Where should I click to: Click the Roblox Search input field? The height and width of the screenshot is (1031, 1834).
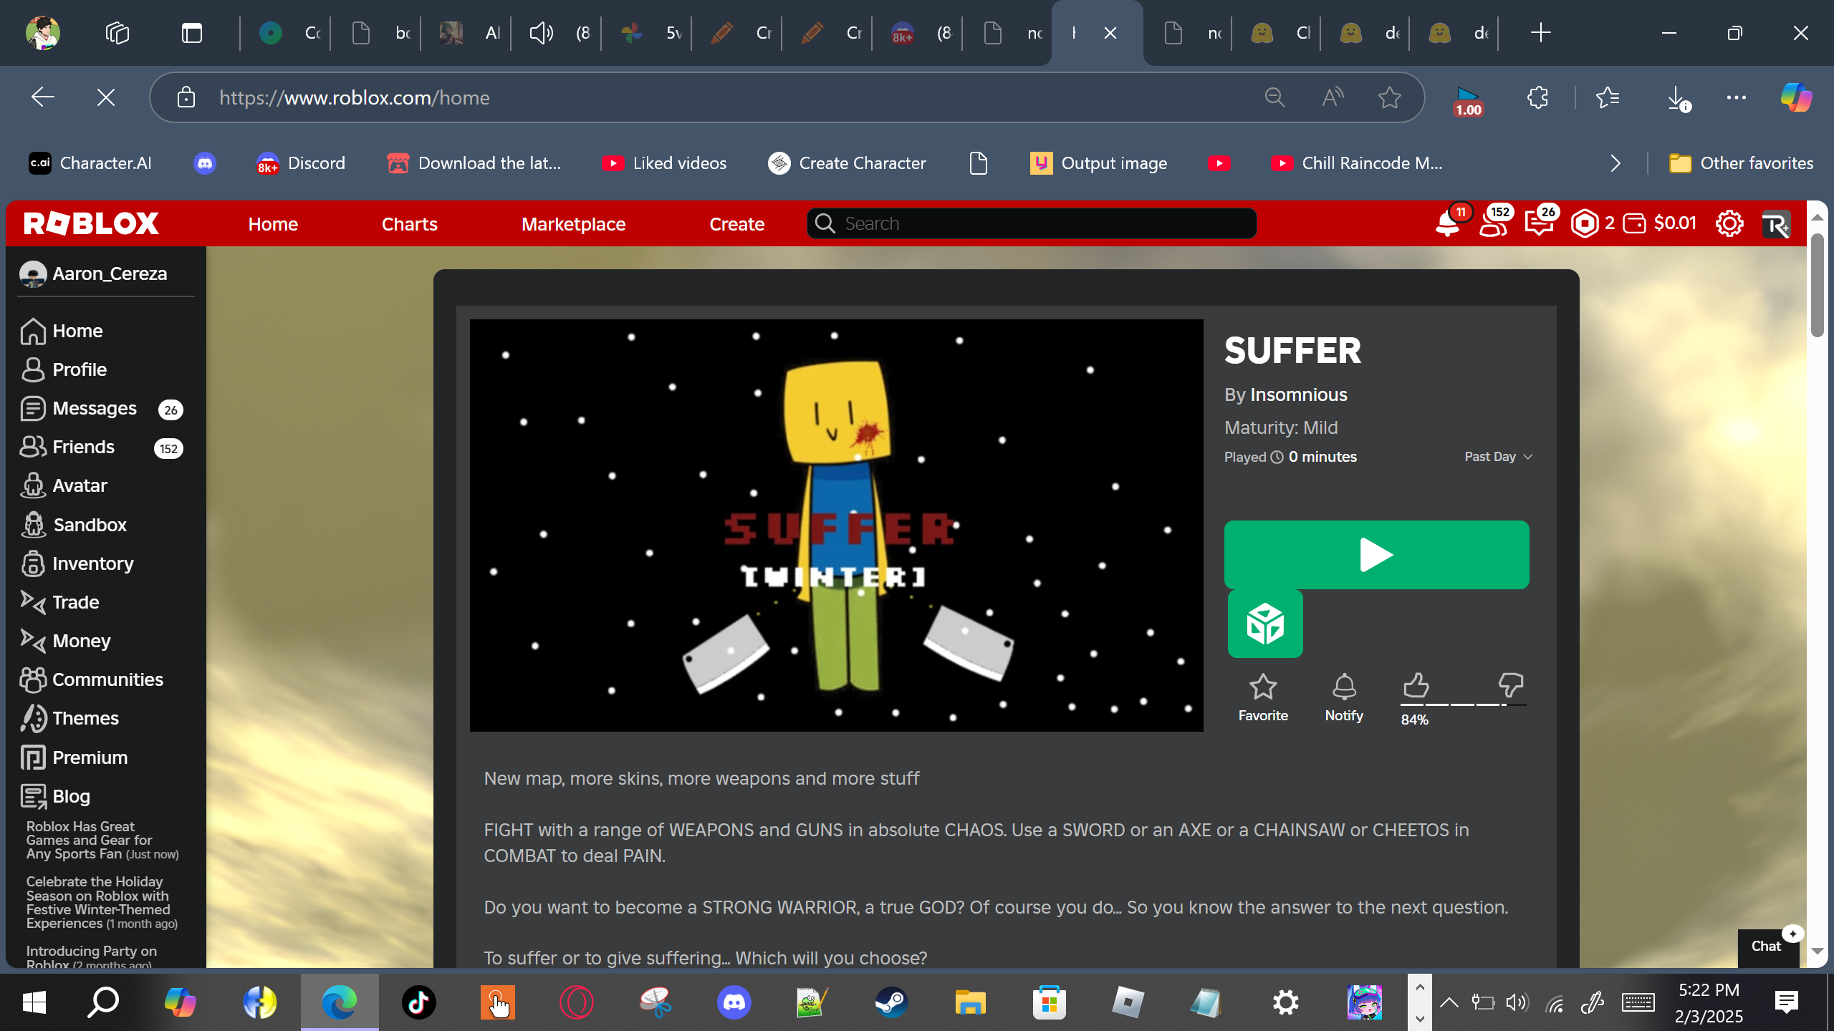[1032, 224]
